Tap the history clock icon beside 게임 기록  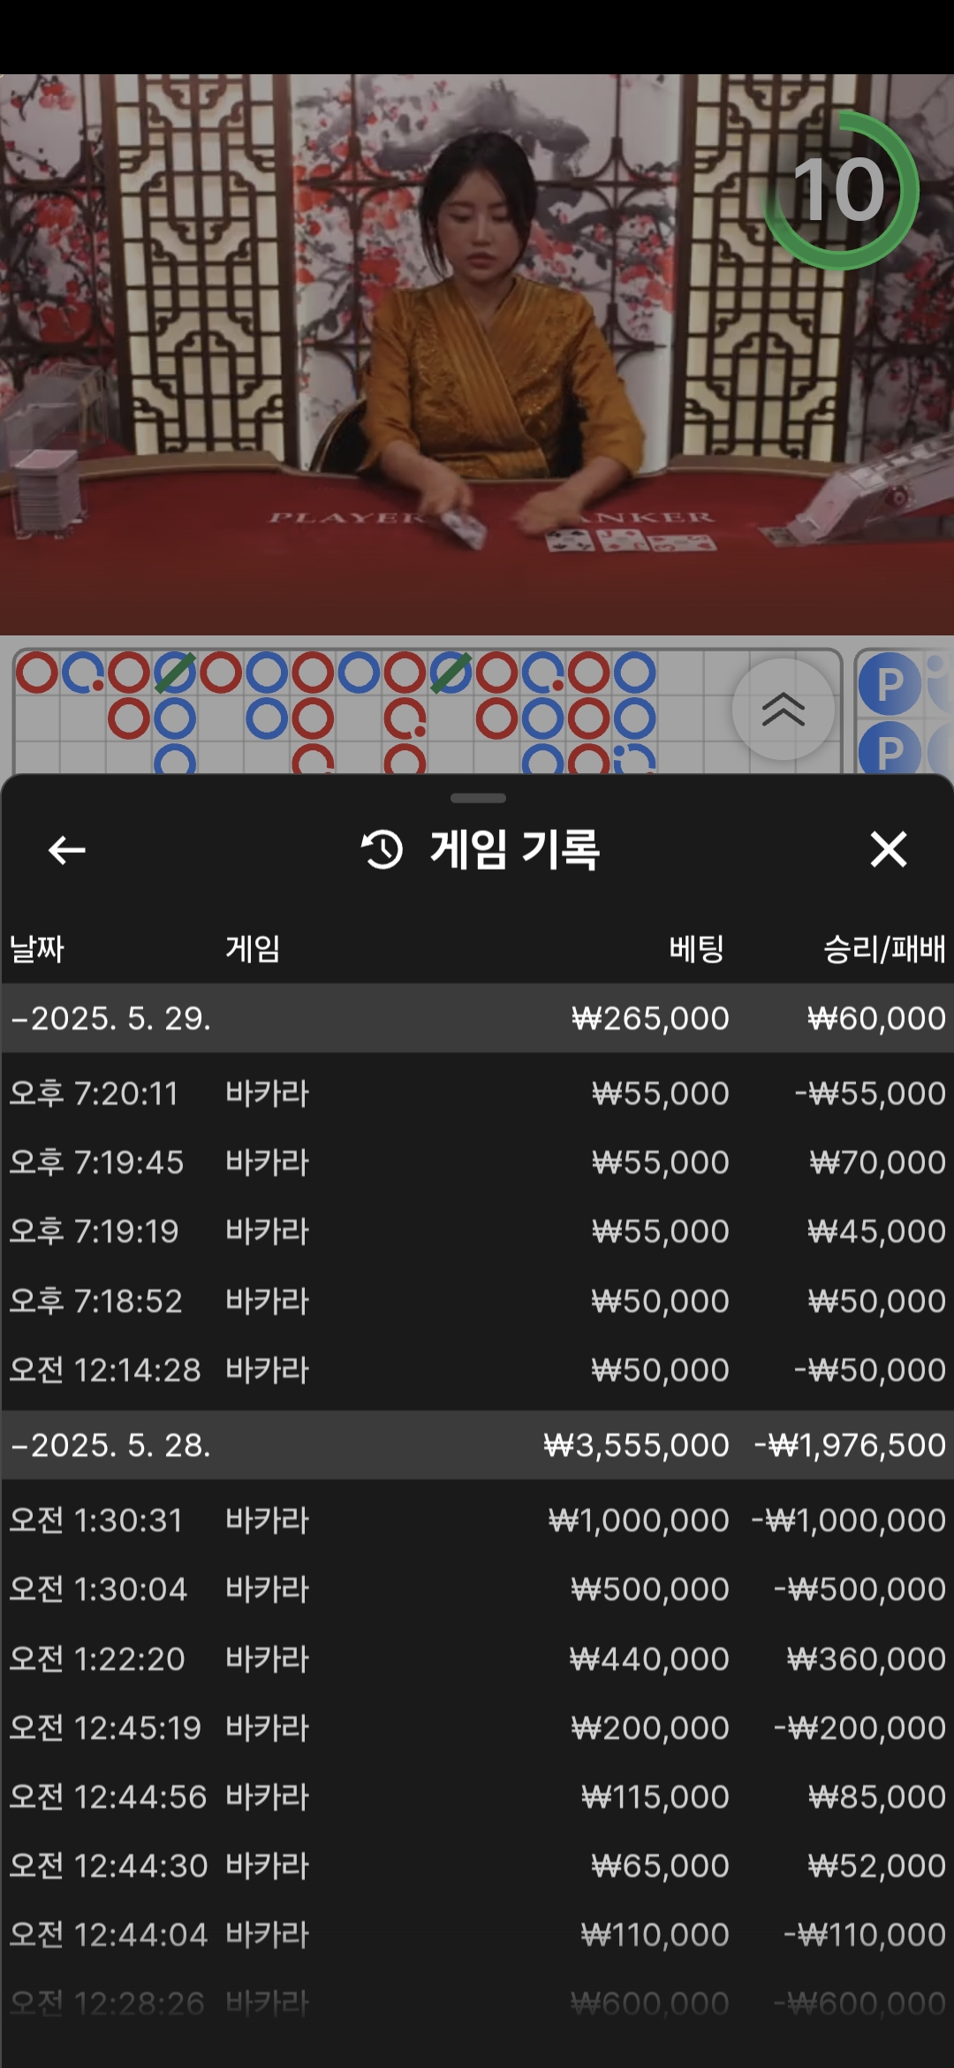(x=382, y=849)
